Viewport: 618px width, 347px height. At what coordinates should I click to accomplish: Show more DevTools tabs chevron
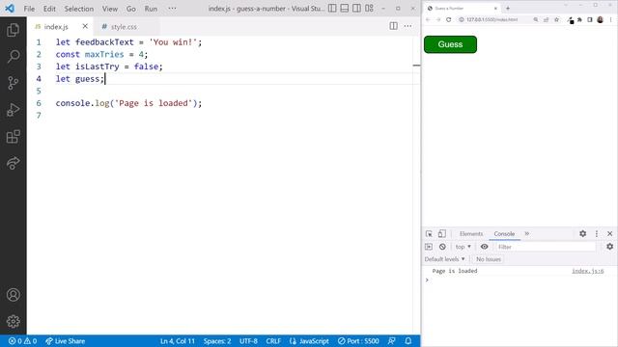pyautogui.click(x=527, y=233)
